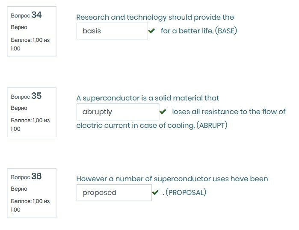299x230 pixels.
Task: Click the text "A superconductor is a solid material that"
Action: point(148,98)
